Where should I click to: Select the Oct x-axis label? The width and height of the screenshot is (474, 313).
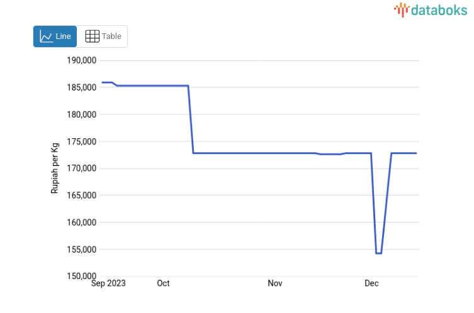tap(163, 283)
